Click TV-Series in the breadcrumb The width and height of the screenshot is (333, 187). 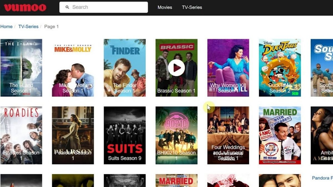28,26
